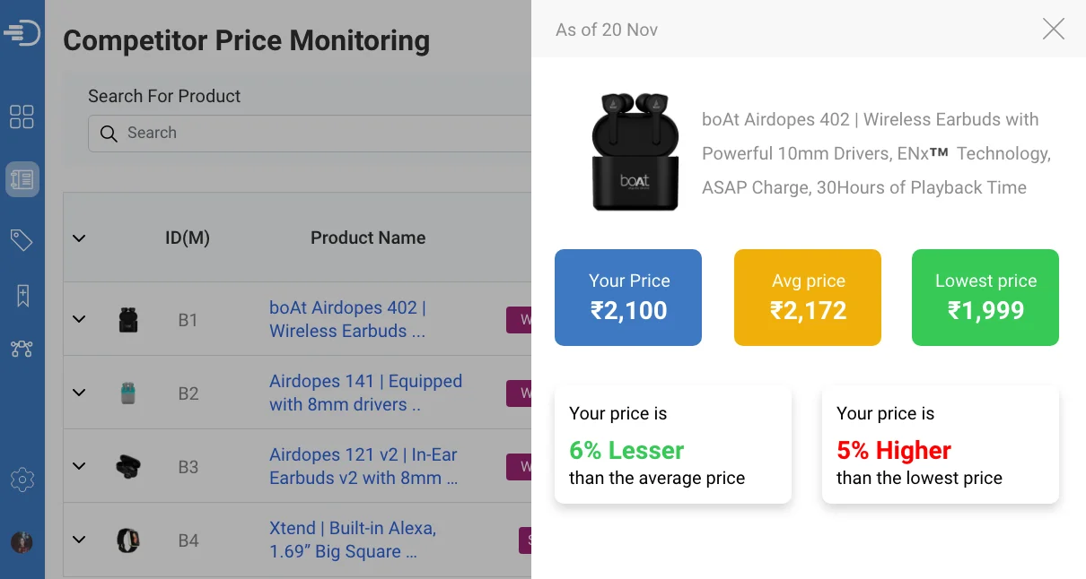Screen dimensions: 1086x579
Task: Click the user profile avatar
Action: pyautogui.click(x=22, y=542)
